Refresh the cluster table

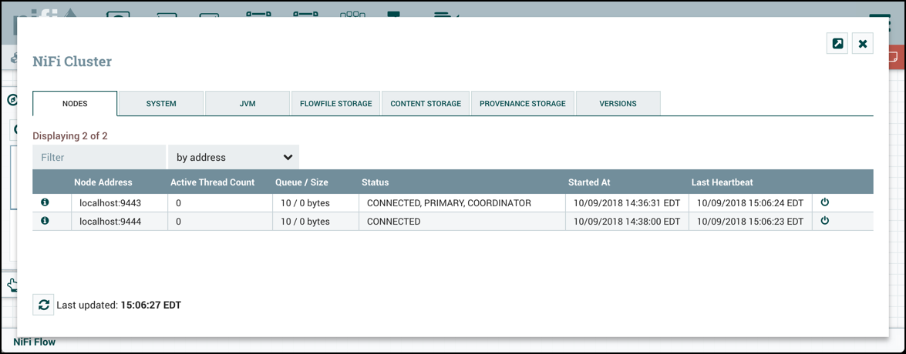coord(43,305)
